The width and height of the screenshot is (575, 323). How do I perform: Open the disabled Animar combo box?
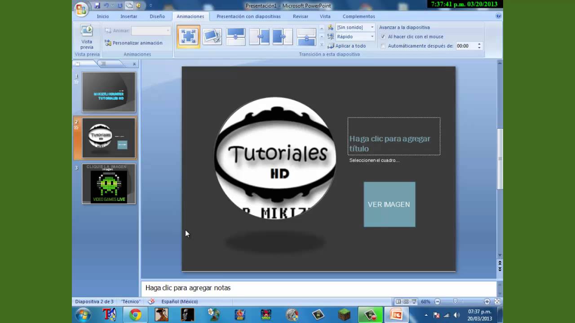(x=151, y=31)
